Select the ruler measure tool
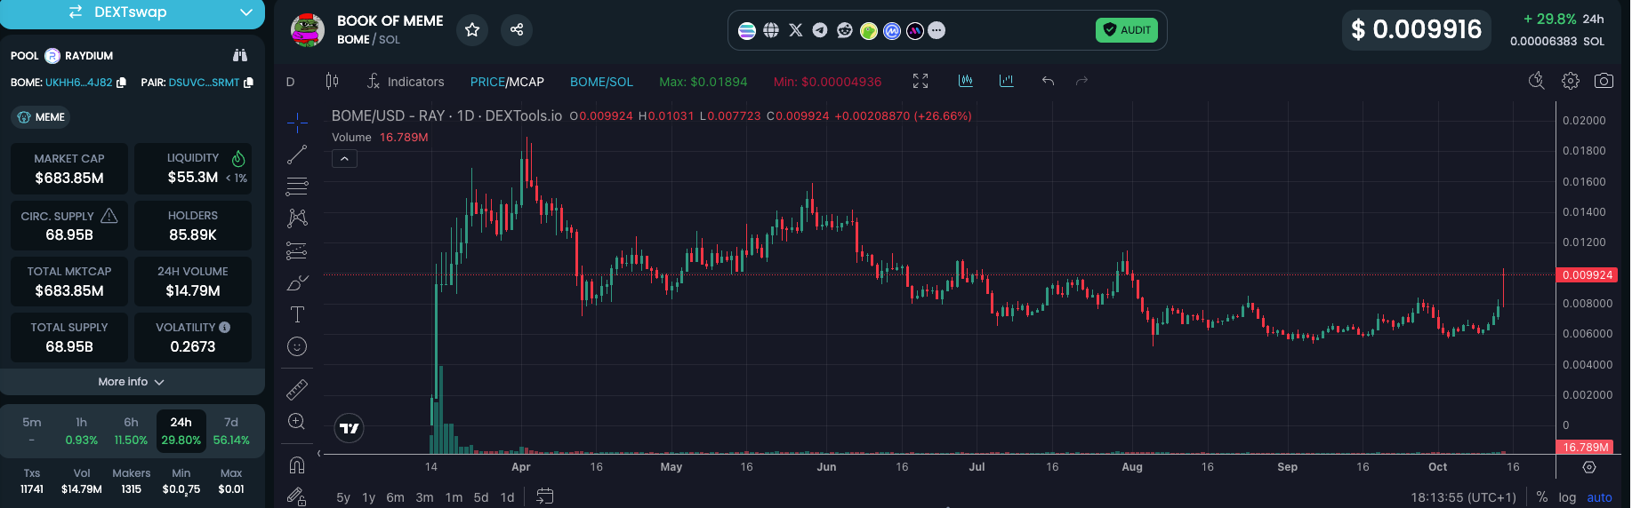Image resolution: width=1632 pixels, height=508 pixels. 297,389
